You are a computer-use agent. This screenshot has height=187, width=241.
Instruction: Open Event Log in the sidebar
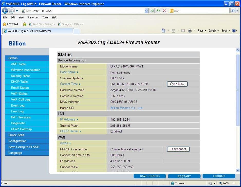point(27,106)
